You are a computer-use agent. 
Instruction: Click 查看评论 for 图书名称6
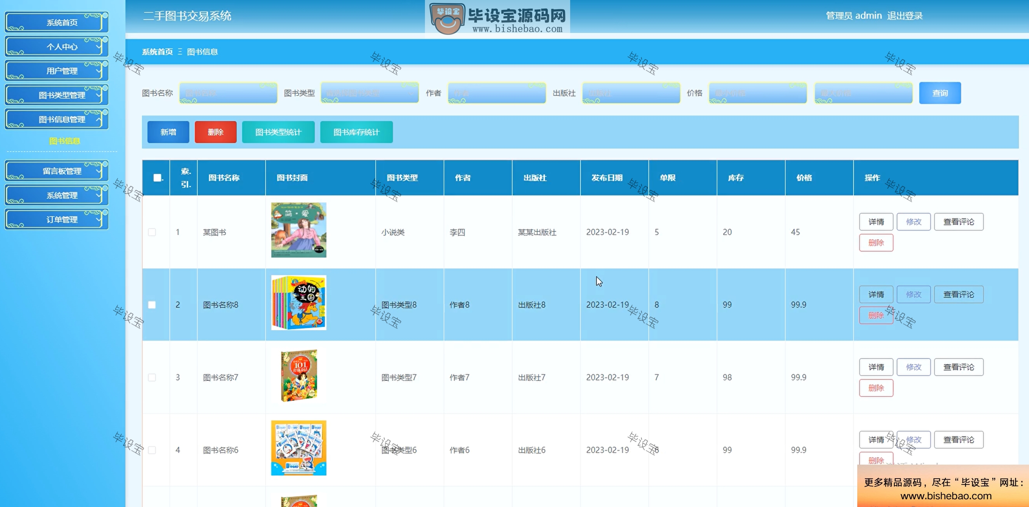959,440
